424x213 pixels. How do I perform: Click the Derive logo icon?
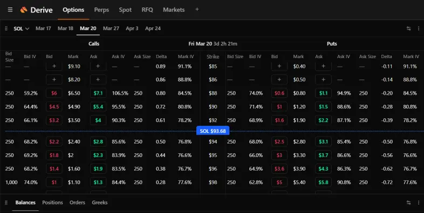coord(24,10)
